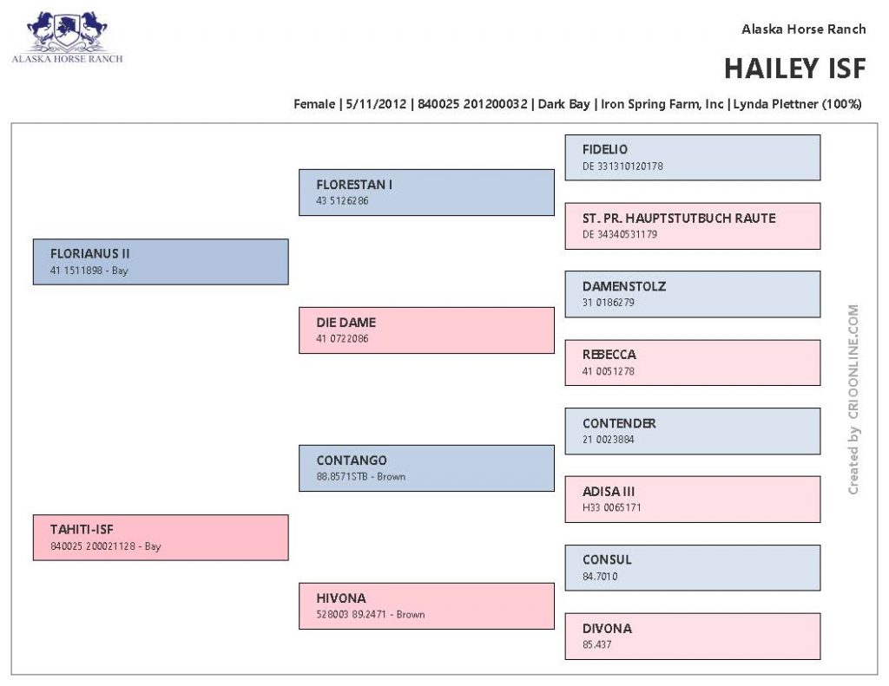
Task: Select the CONTANGO pedigree box
Action: [x=426, y=468]
